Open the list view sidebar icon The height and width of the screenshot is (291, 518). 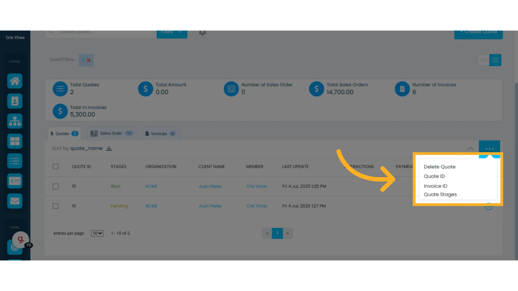(x=15, y=161)
